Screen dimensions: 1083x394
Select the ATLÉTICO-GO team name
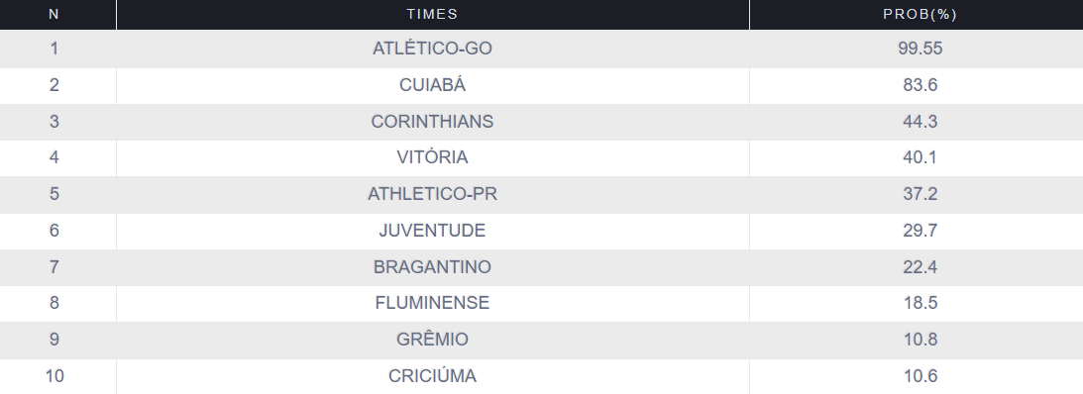pyautogui.click(x=432, y=49)
